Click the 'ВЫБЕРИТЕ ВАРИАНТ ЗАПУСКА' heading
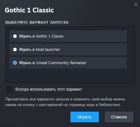140x127 pixels. [x=37, y=22]
